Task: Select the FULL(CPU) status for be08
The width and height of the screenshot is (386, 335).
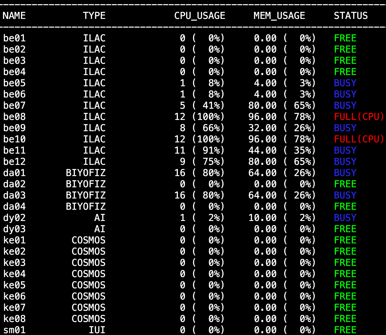Action: (359, 117)
